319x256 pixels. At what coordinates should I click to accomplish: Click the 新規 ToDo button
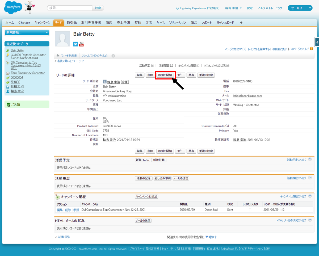click(142, 160)
